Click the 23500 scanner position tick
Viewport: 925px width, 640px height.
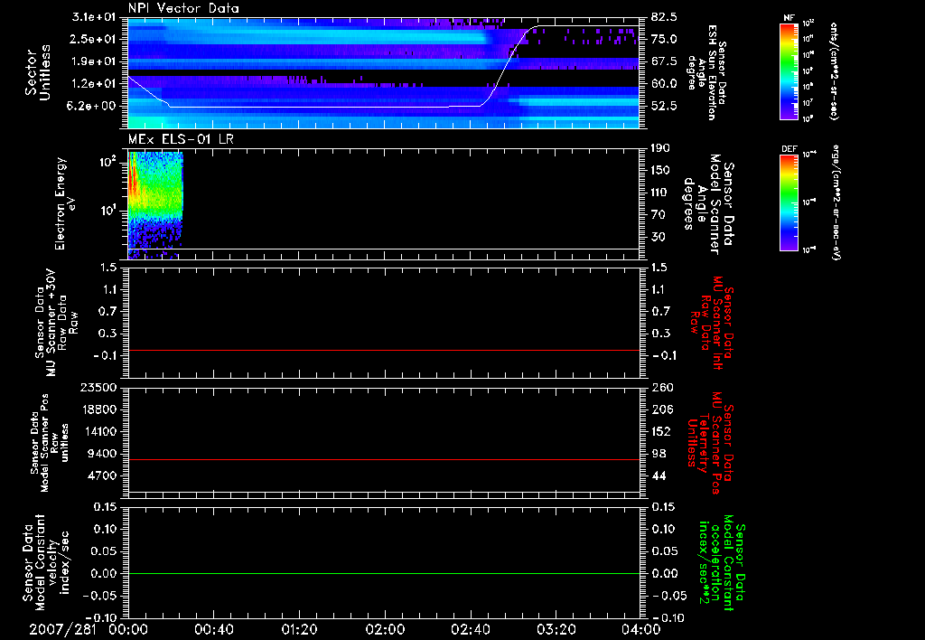tap(98, 387)
